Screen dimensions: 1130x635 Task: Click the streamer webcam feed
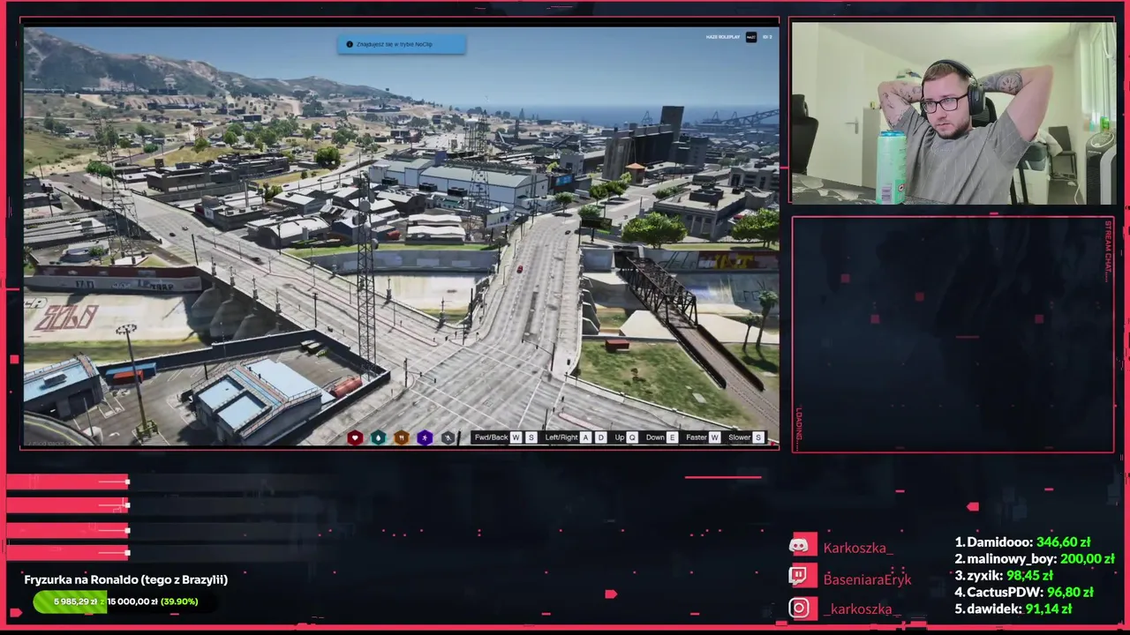tap(953, 113)
